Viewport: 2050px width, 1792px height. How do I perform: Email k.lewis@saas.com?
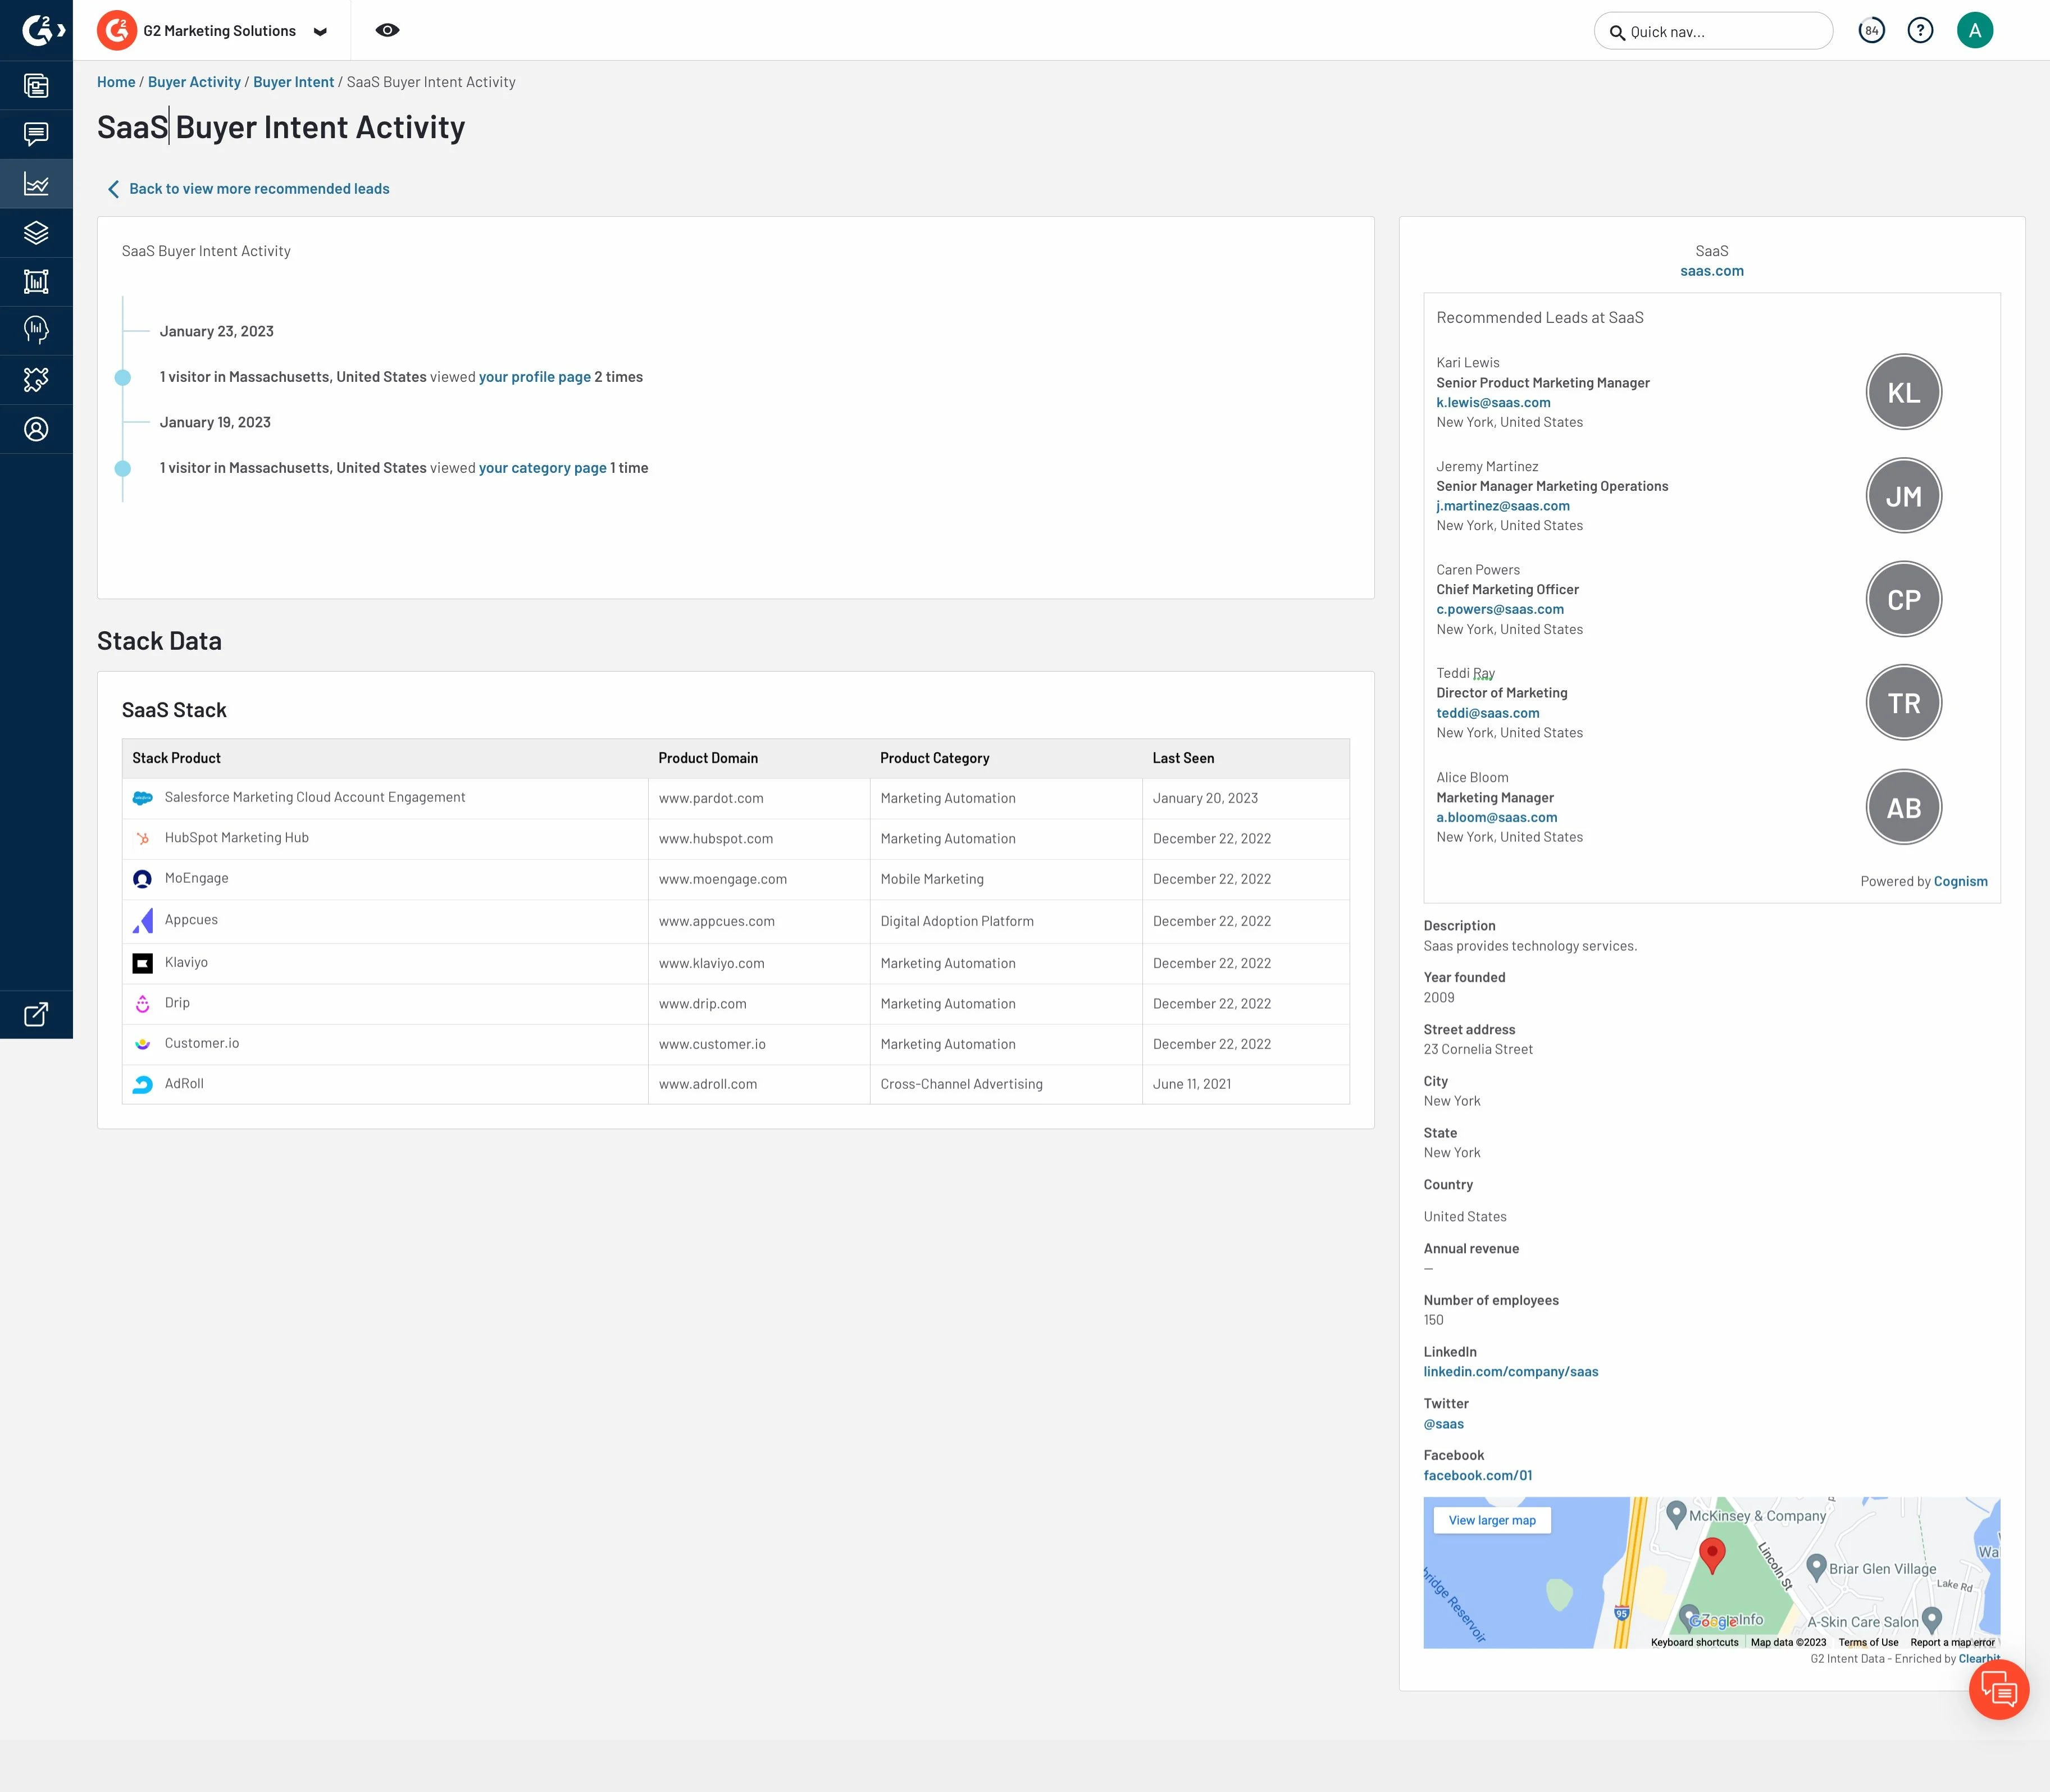coord(1493,403)
